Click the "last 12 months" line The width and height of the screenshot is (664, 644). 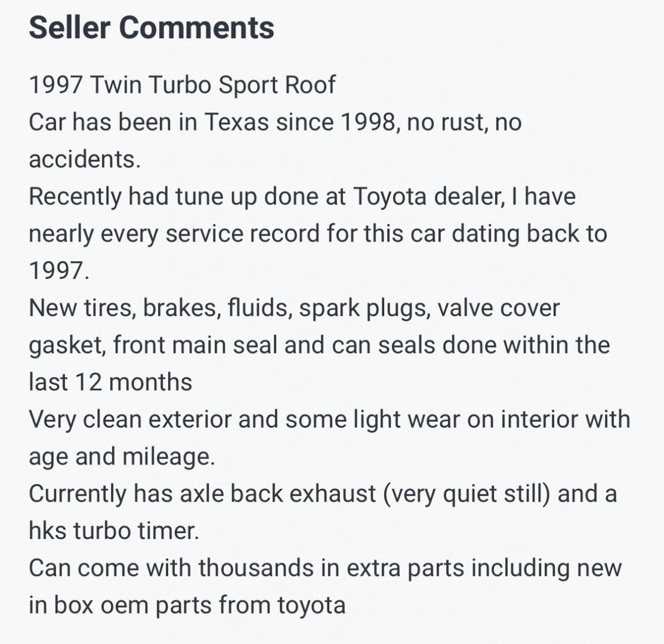coord(110,382)
